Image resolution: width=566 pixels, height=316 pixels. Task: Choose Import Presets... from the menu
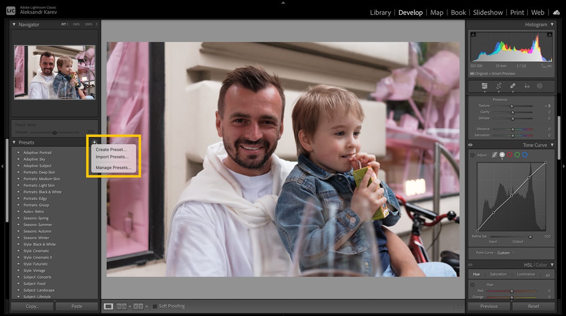coord(112,157)
